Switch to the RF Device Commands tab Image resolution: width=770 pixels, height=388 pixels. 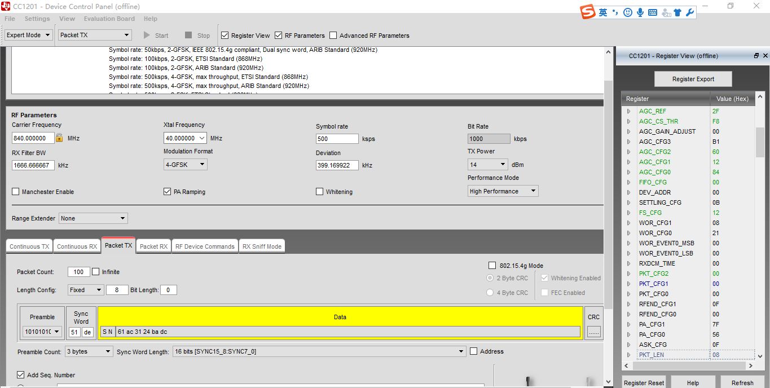pos(205,246)
